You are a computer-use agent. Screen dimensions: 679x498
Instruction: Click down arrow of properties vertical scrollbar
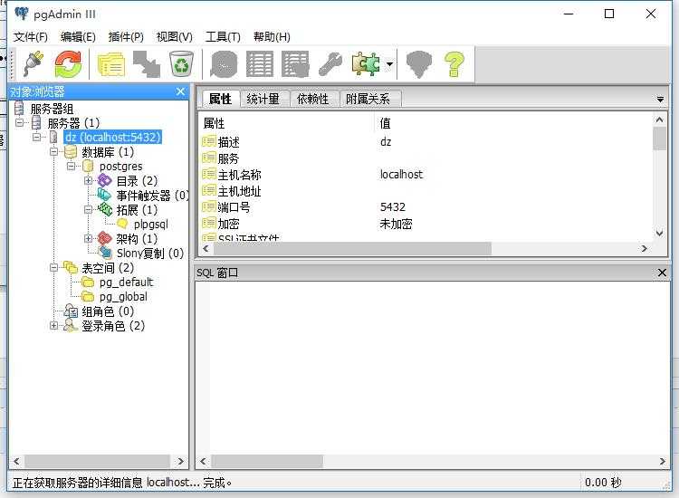click(659, 233)
